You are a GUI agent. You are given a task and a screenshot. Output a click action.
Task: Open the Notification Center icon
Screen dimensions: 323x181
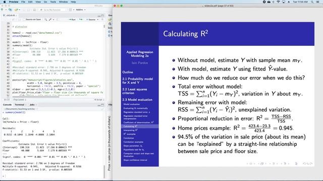(x=318, y=2)
